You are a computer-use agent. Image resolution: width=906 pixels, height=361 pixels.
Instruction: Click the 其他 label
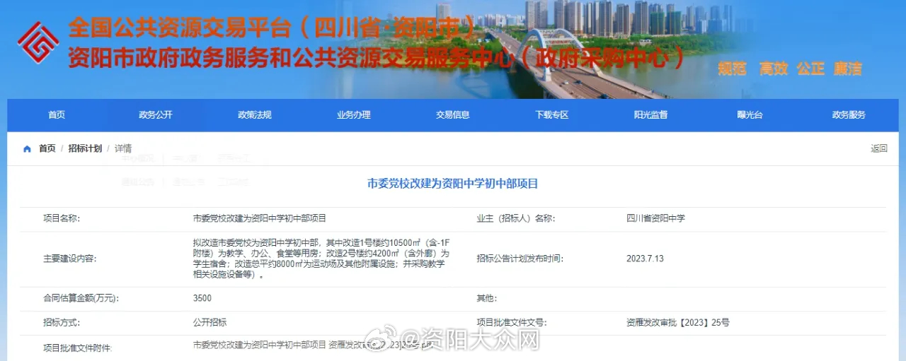pos(487,298)
